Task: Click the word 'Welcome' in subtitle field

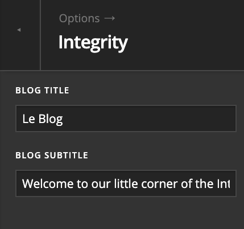Action: [48, 184]
